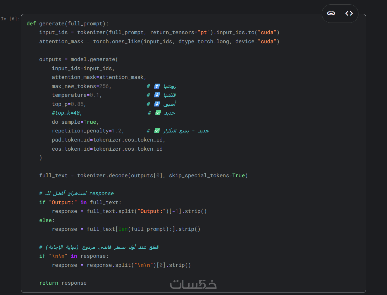Viewport: 387px width, 295px height.
Task: Click the green checkmark on top_k line
Action: point(158,113)
